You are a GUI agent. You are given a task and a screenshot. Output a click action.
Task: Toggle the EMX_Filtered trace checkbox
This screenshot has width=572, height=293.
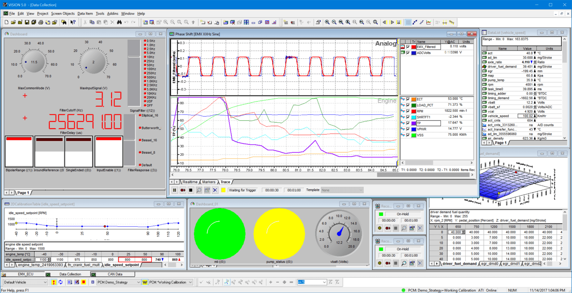408,47
